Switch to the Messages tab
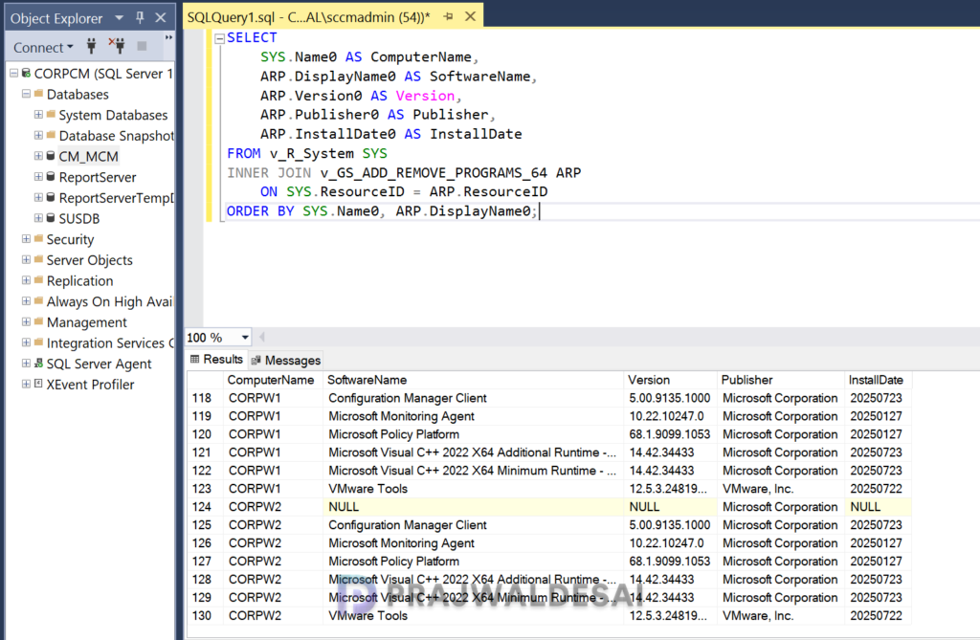The image size is (980, 640). pyautogui.click(x=285, y=360)
